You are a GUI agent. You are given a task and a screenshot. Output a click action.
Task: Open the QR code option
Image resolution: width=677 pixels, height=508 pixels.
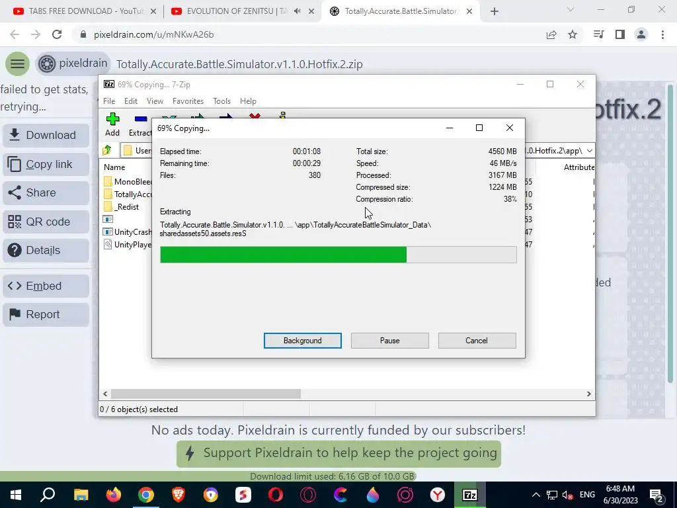click(x=46, y=222)
